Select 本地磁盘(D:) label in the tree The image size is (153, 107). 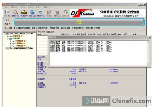click(x=21, y=41)
